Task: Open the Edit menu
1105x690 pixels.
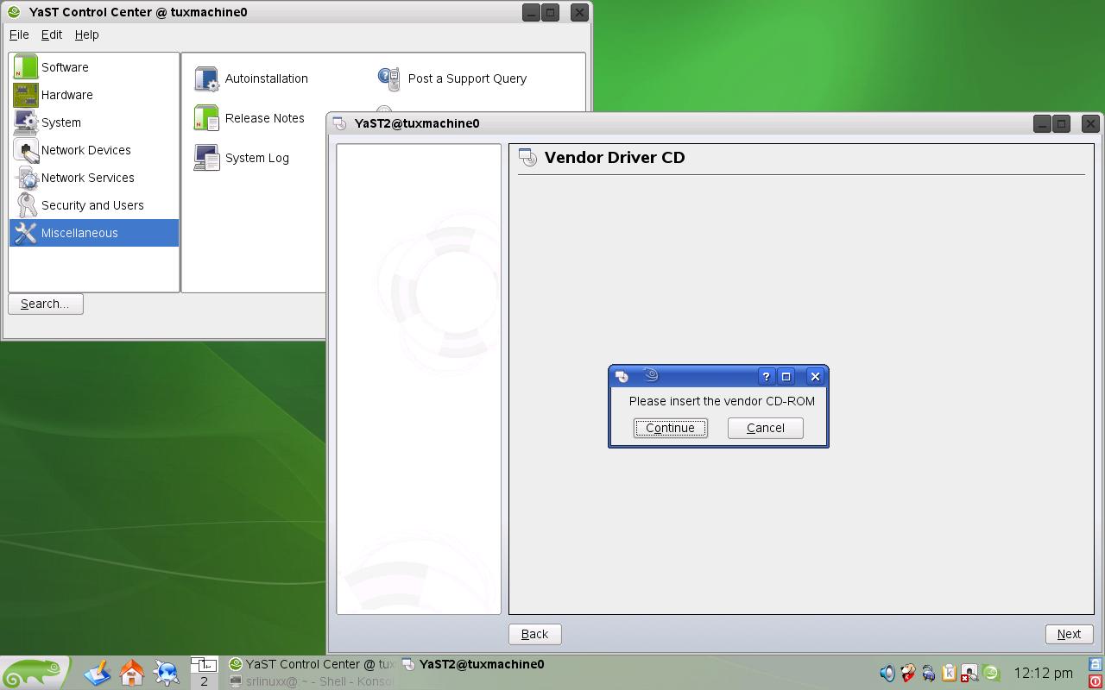Action: pyautogui.click(x=52, y=34)
